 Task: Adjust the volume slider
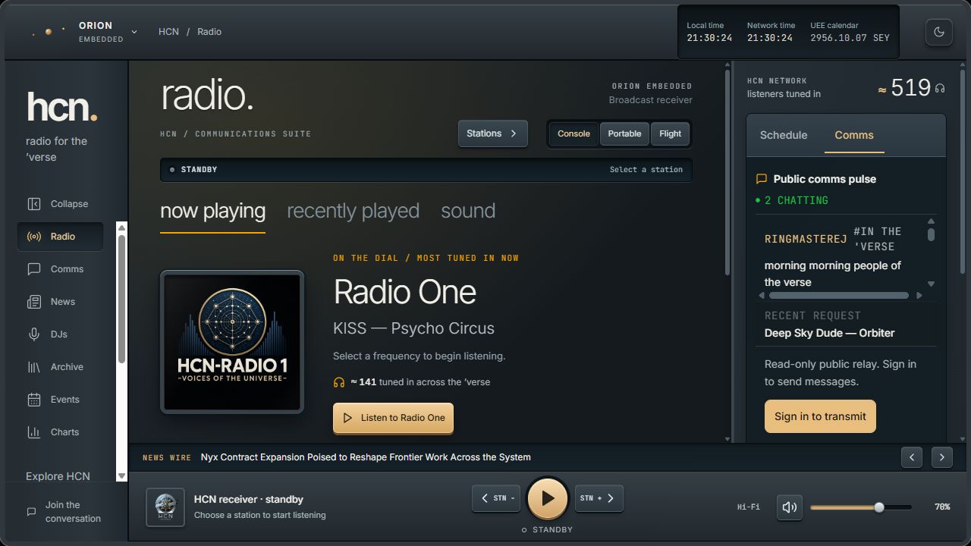coord(861,507)
